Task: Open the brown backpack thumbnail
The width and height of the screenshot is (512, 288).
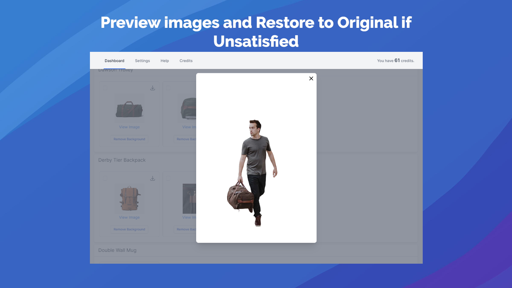Action: tap(129, 198)
